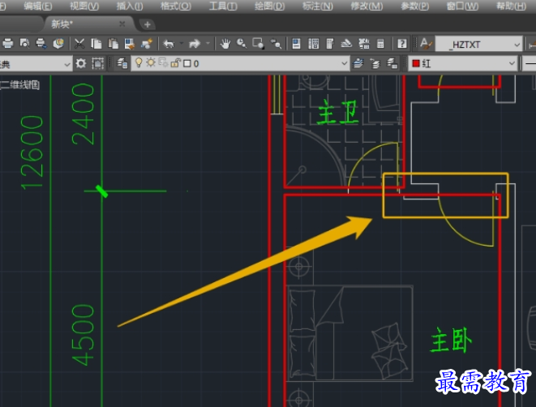Screen dimensions: 536x407
Task: Expand the _HZTXT text style dropdown
Action: coord(517,45)
